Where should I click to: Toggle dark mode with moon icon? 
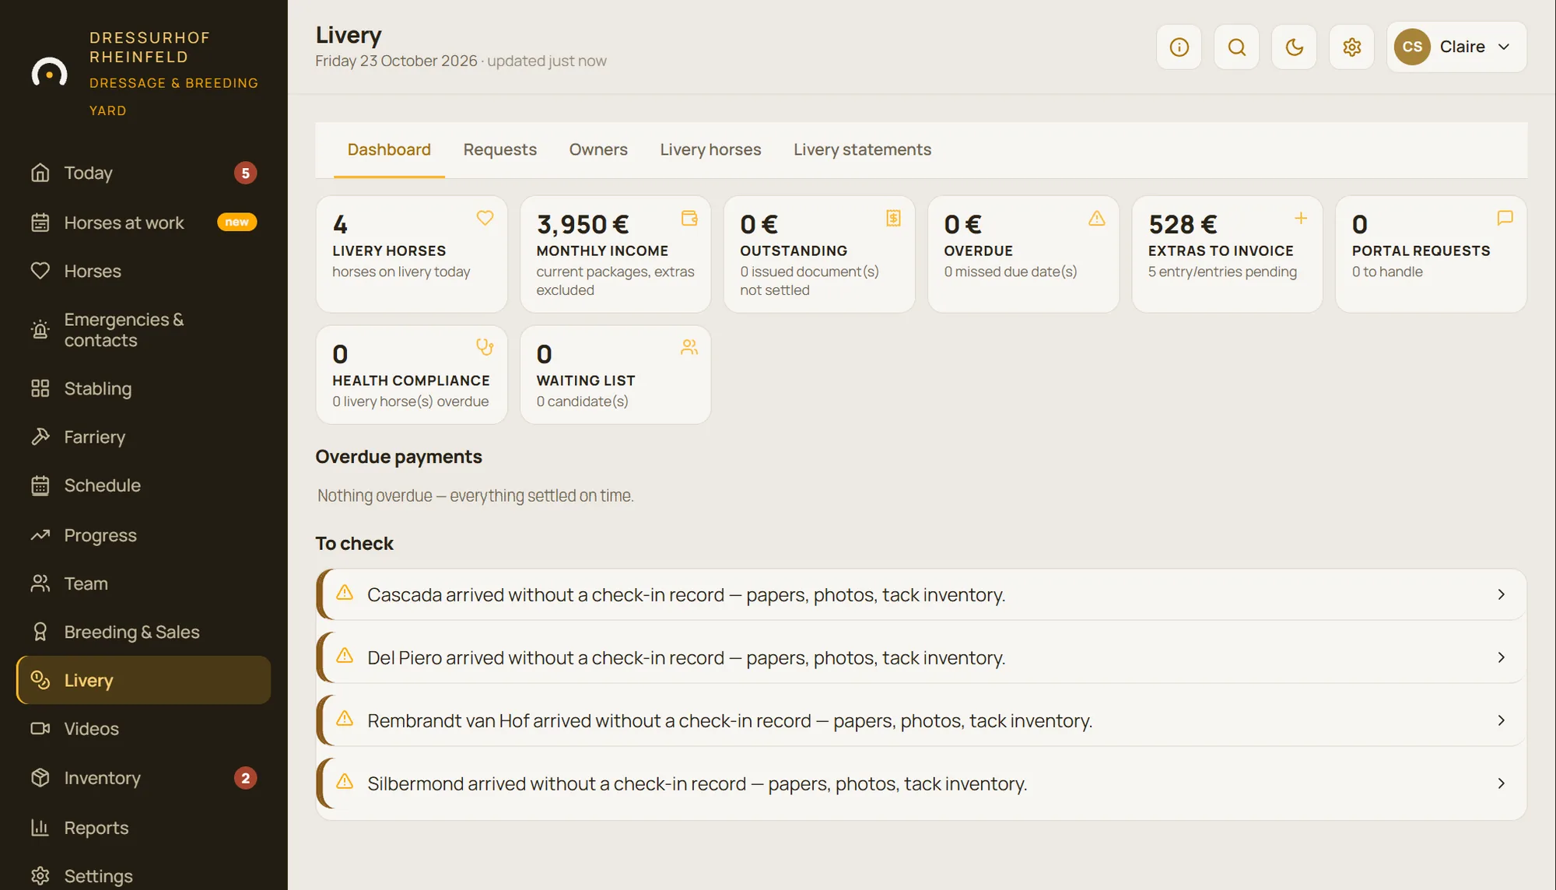[1294, 47]
